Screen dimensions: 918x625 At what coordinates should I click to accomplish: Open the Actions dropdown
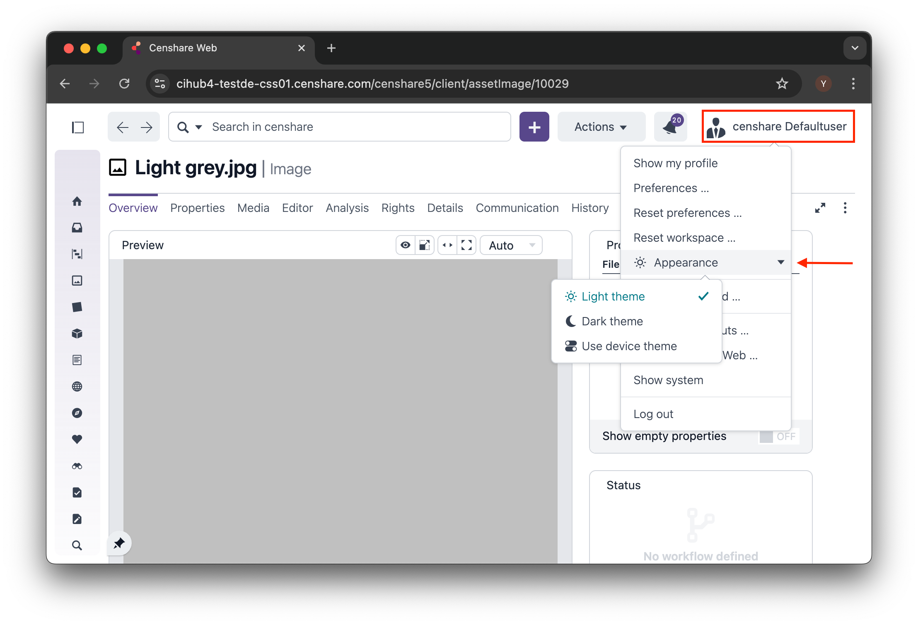tap(601, 127)
